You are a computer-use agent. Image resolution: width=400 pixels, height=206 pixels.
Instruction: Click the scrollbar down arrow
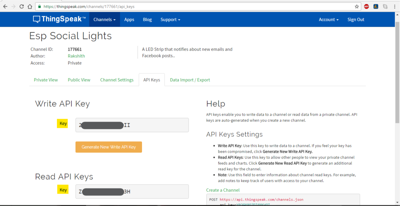[397, 202]
